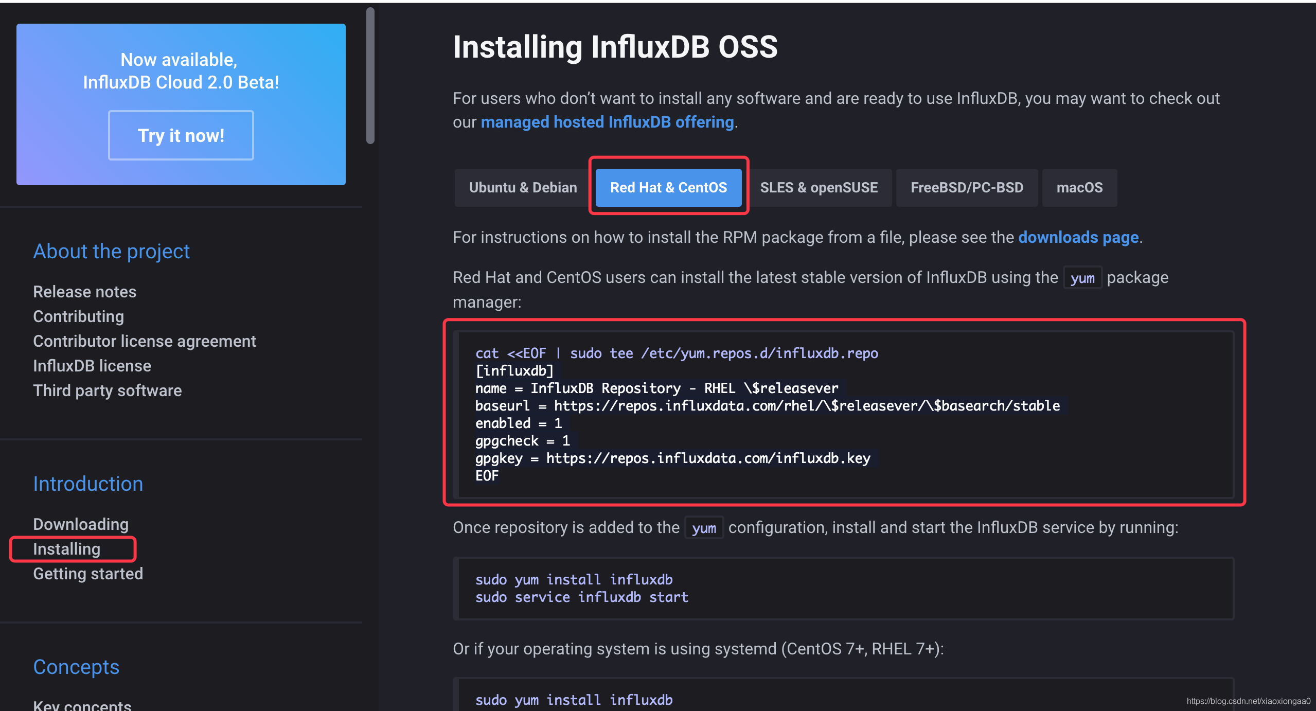Screen dimensions: 1316x711
Task: Click the Try it now! button
Action: click(x=181, y=135)
